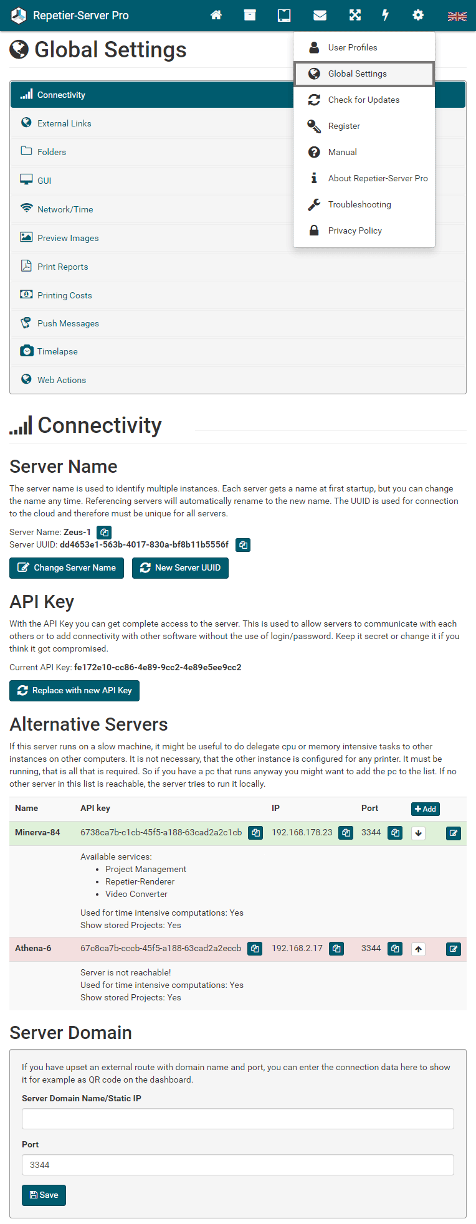Click the lightning bolt icon in navbar
476x1224 pixels.
coord(386,15)
